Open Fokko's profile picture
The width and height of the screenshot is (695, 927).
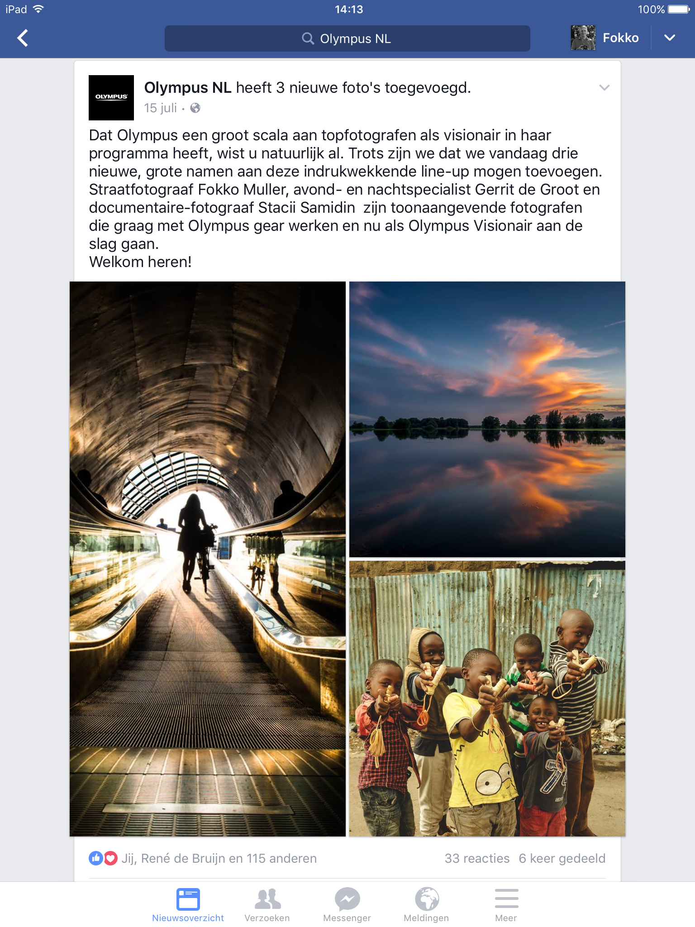tap(583, 38)
